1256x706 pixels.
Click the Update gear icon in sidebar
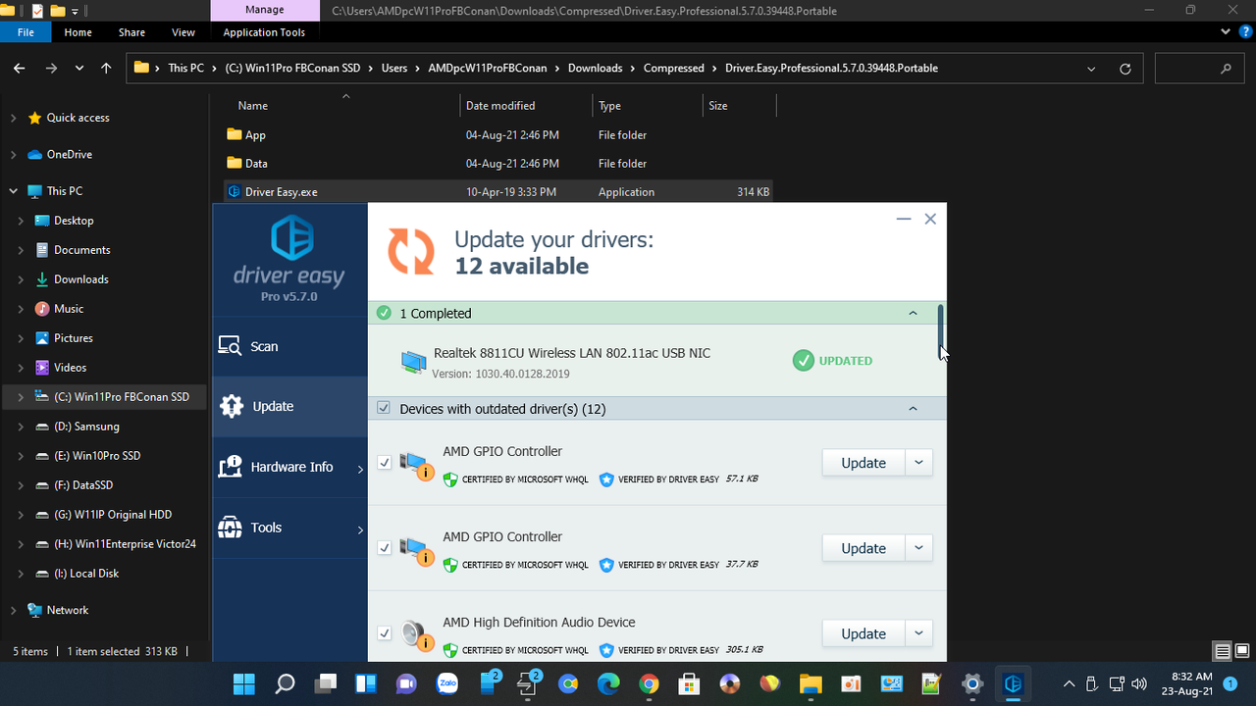pos(231,406)
